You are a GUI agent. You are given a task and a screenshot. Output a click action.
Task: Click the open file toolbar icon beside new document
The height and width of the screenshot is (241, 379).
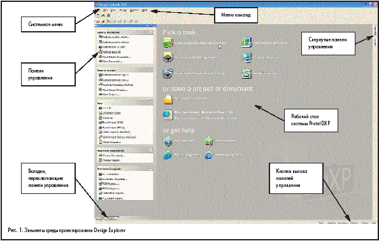pyautogui.click(x=103, y=16)
